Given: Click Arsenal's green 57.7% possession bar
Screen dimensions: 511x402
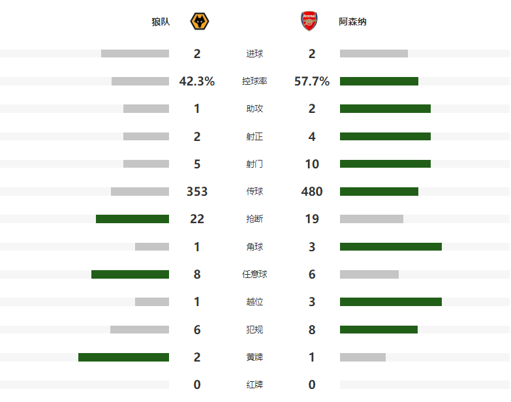Looking at the screenshot, I should coord(379,82).
